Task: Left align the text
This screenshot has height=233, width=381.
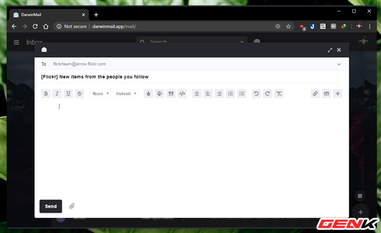Action: coord(208,94)
